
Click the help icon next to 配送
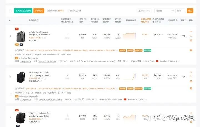coord(186,21)
